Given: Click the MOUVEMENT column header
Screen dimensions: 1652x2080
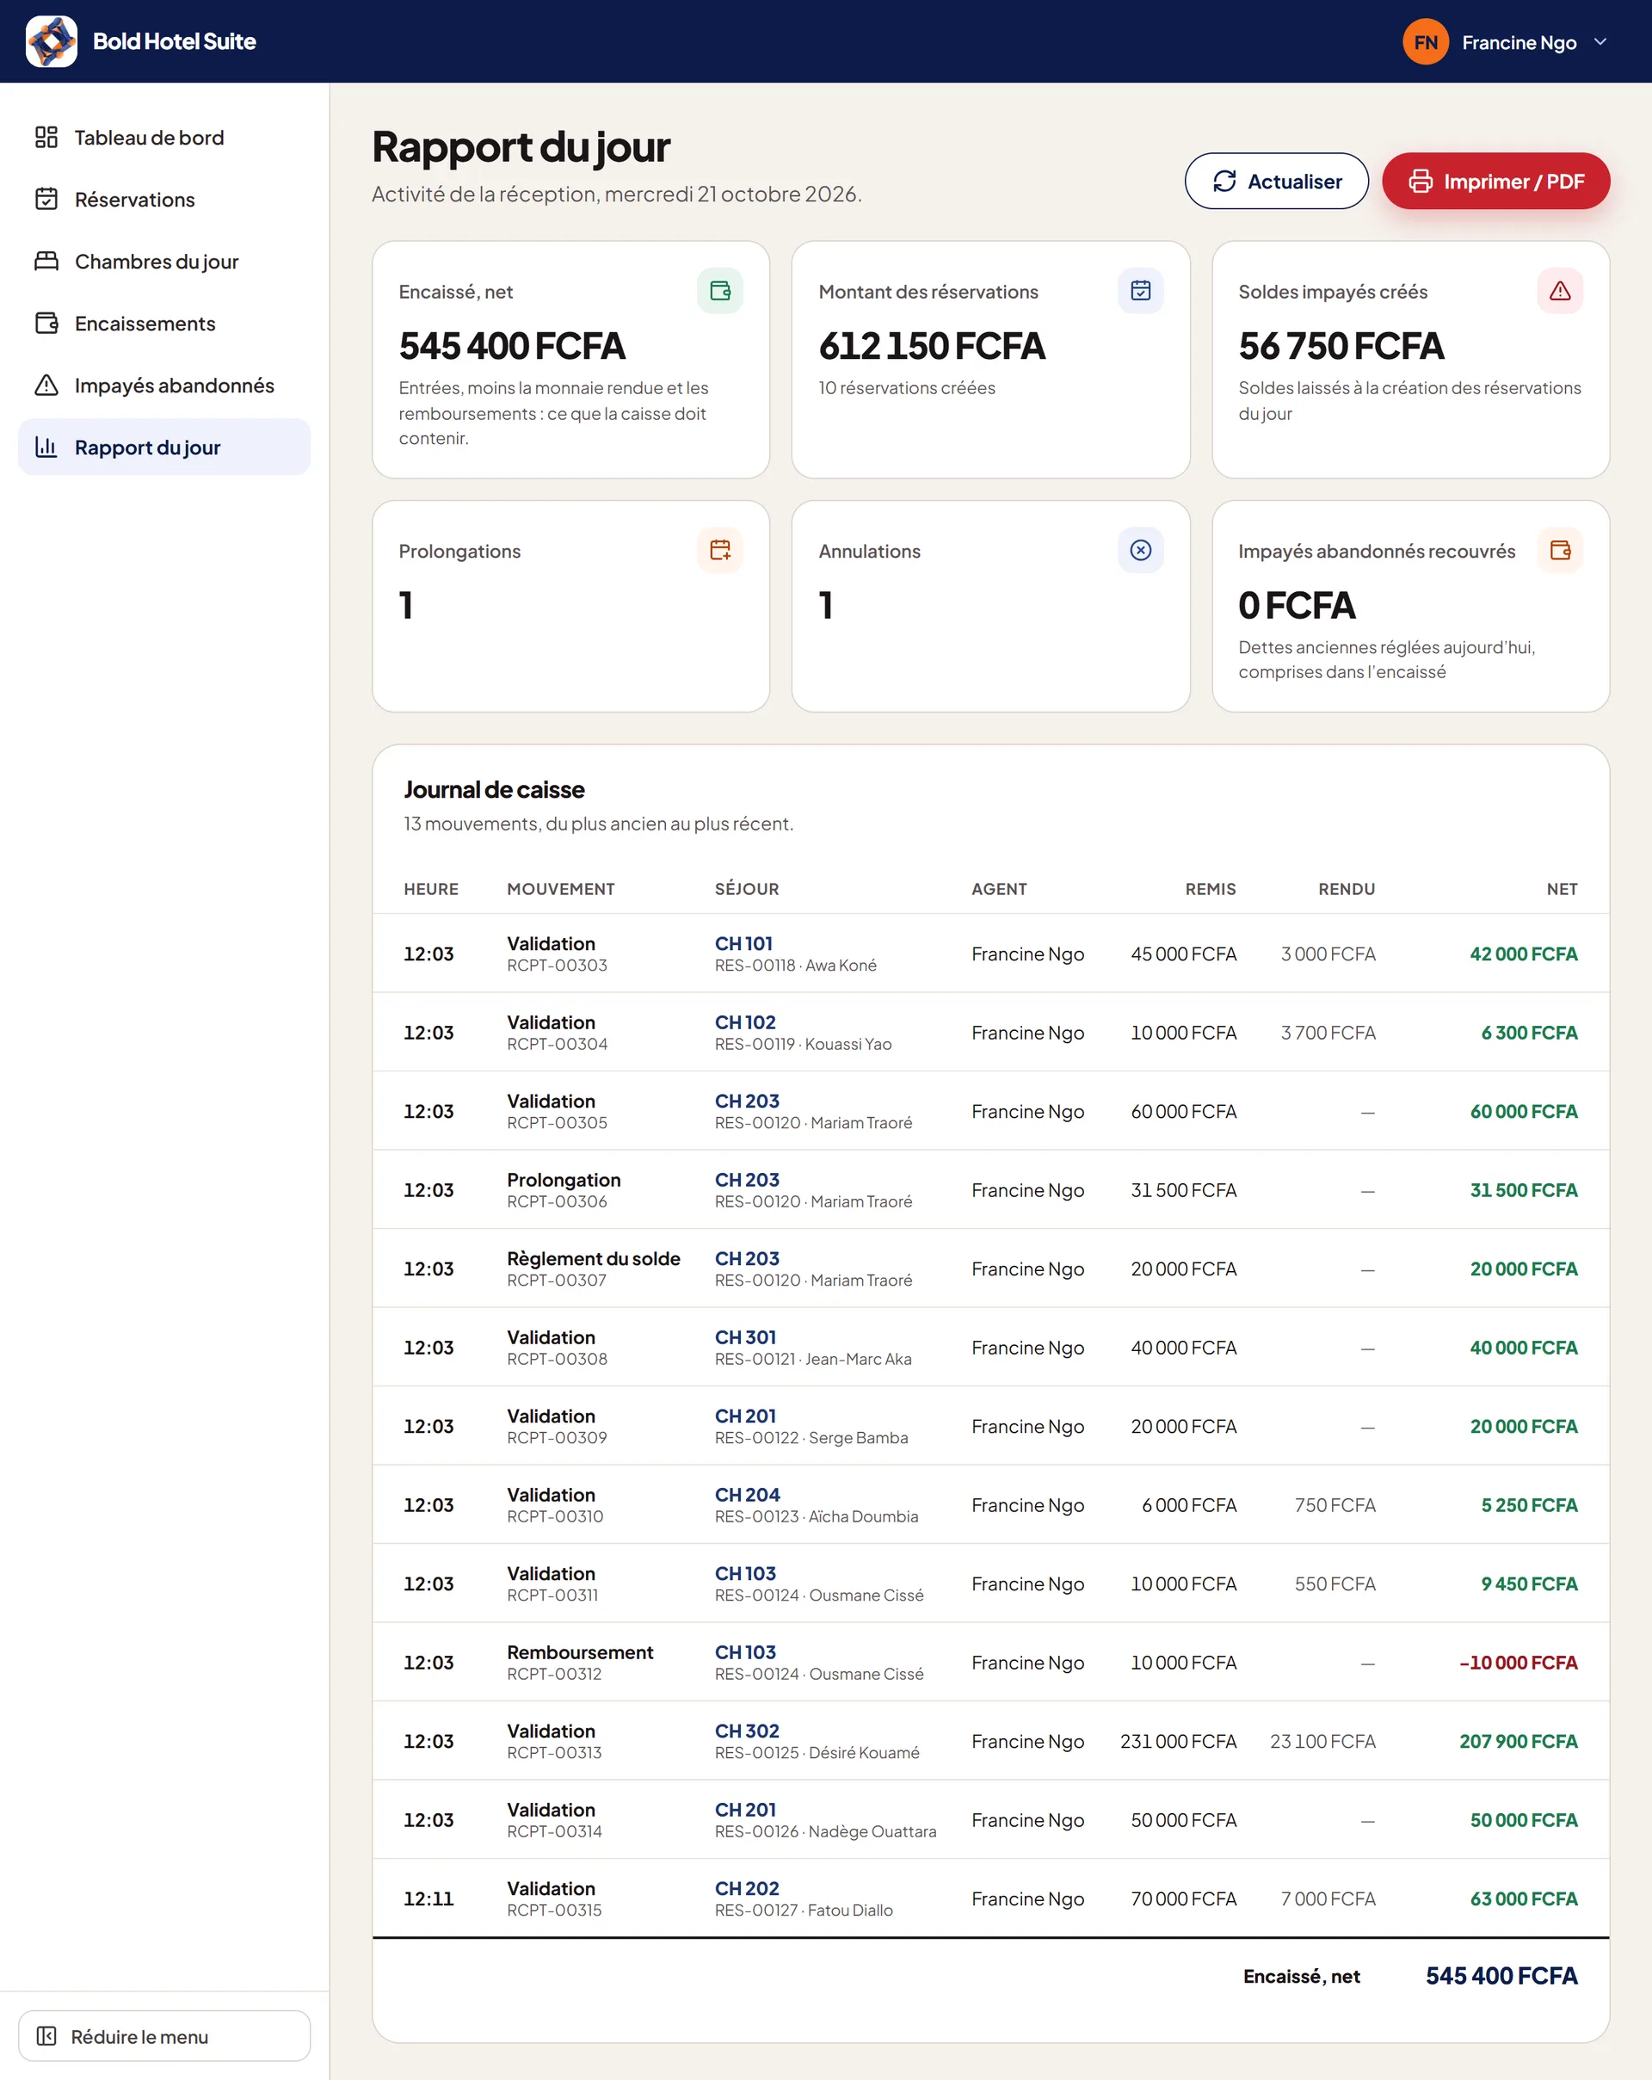Looking at the screenshot, I should click(x=560, y=890).
